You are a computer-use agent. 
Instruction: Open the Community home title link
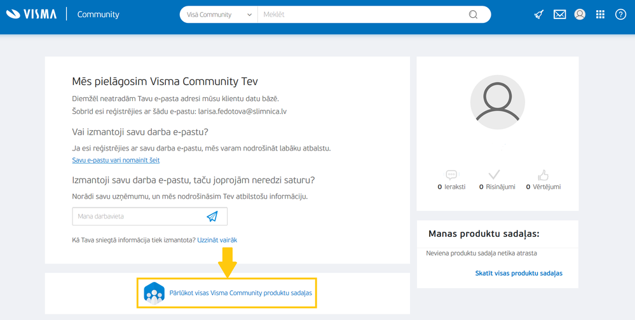(98, 15)
